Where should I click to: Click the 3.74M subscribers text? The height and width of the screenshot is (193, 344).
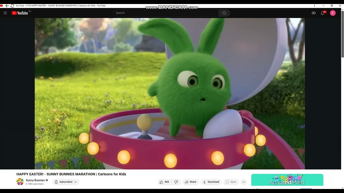pyautogui.click(x=35, y=184)
